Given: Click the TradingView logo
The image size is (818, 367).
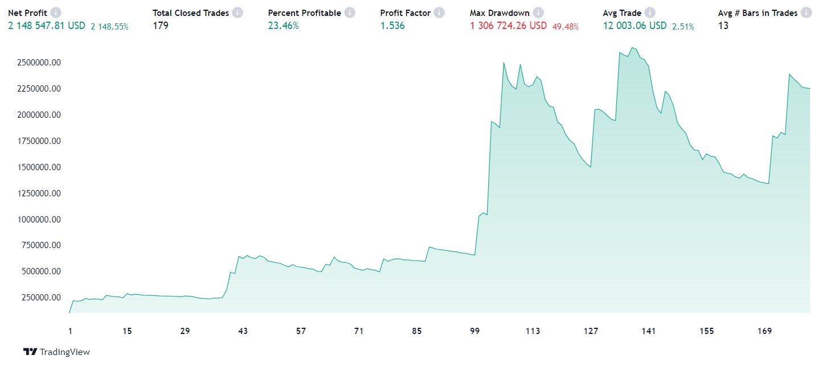Looking at the screenshot, I should [x=56, y=352].
